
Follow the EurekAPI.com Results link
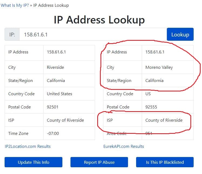point(123,146)
